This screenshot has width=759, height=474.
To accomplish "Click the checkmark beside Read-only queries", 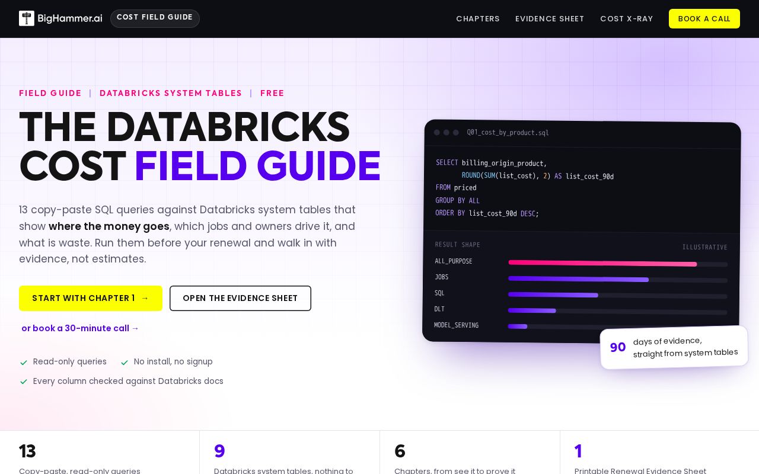I will (x=24, y=363).
